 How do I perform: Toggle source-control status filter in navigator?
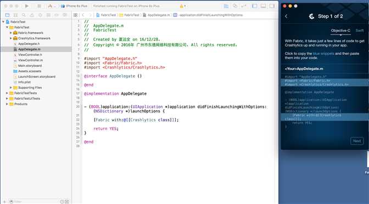point(67,202)
